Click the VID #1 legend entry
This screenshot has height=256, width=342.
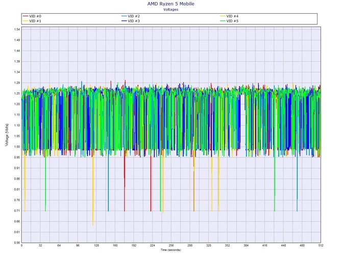coord(32,21)
